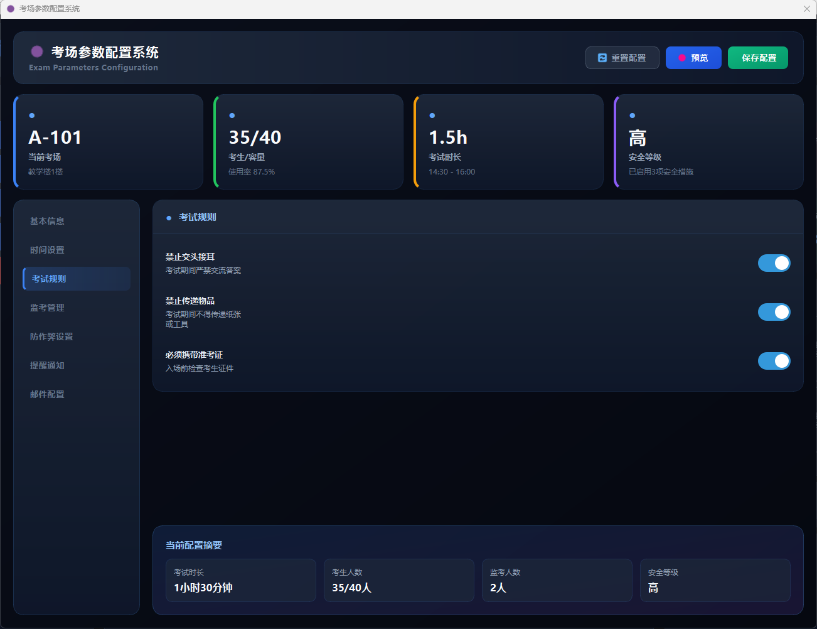Open 邮件配置 in the sidebar
This screenshot has width=817, height=629.
pos(48,394)
